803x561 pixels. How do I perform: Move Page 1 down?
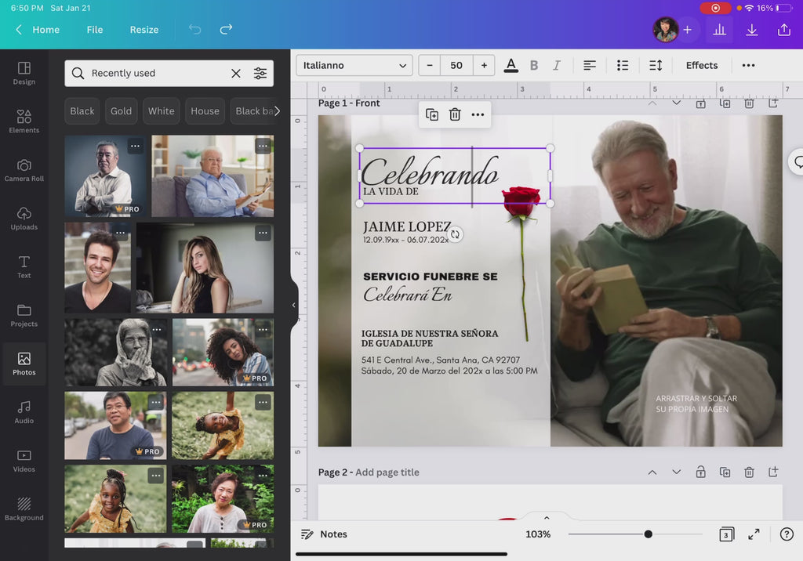tap(676, 103)
